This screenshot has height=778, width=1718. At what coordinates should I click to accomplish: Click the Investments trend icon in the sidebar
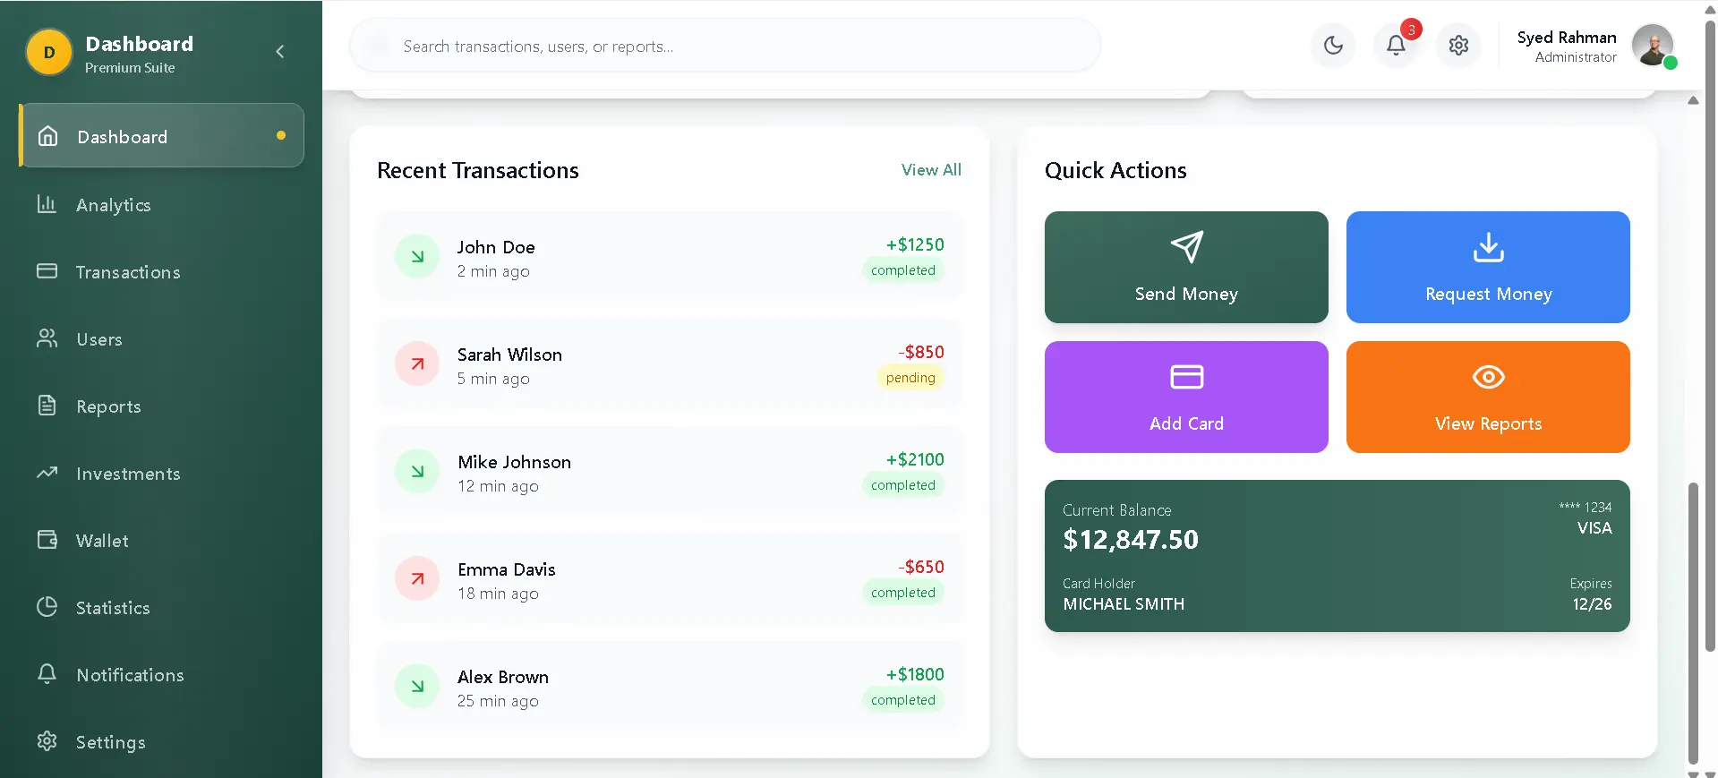(x=47, y=473)
